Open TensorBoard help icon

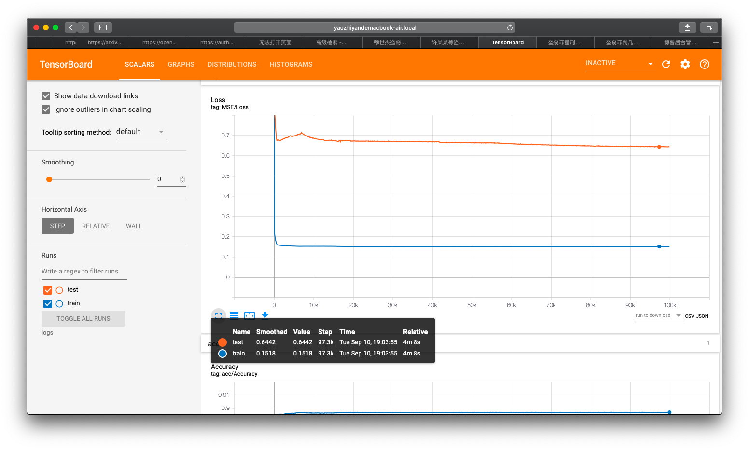[x=705, y=64]
